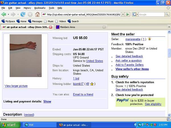Click United States shipping service link
The image size is (171, 128).
click(x=95, y=61)
